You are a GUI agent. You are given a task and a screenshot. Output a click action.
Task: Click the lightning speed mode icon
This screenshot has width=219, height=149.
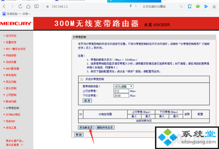[x=131, y=6]
